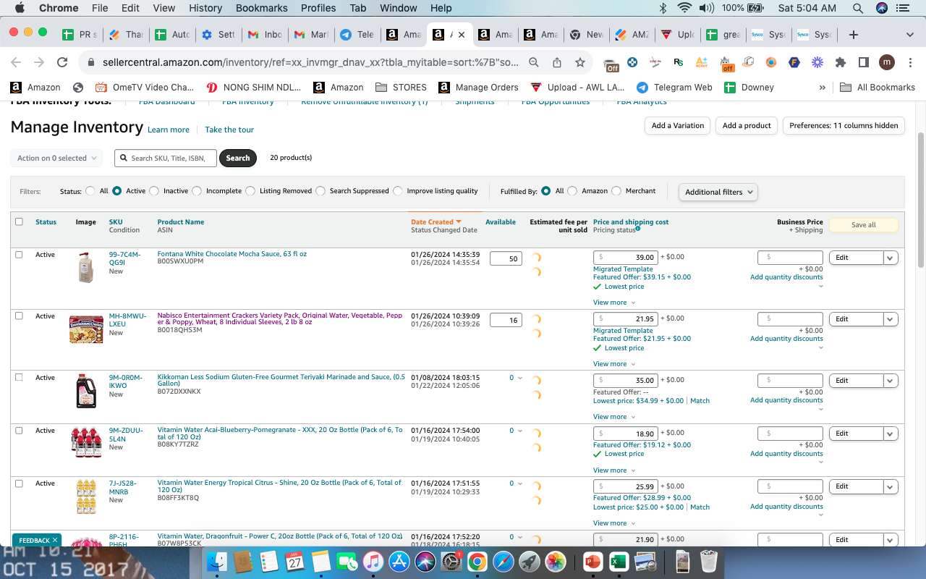The width and height of the screenshot is (926, 579).
Task: Select the Incomplete status filter
Action: [196, 191]
